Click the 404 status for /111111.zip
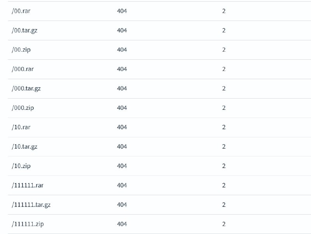The height and width of the screenshot is (234, 311). click(x=122, y=224)
